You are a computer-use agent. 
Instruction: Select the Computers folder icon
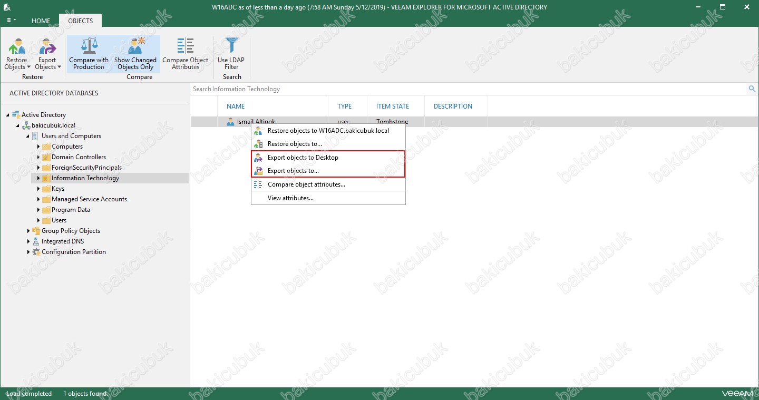[46, 147]
